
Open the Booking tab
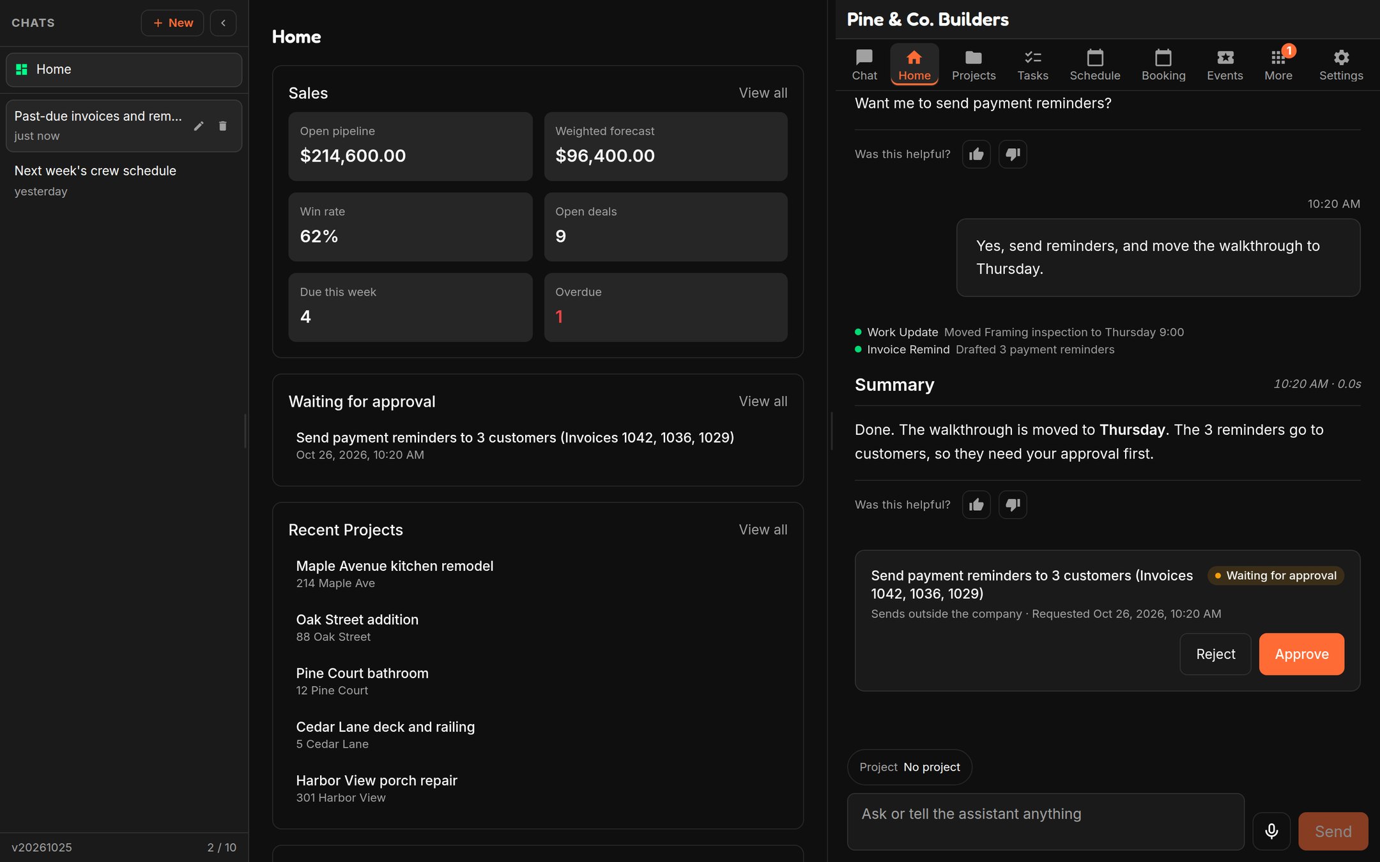click(x=1163, y=64)
